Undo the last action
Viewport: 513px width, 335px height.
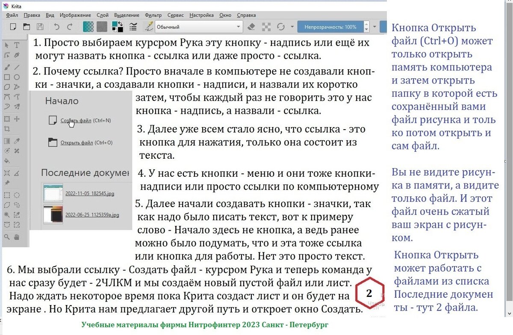click(x=56, y=27)
